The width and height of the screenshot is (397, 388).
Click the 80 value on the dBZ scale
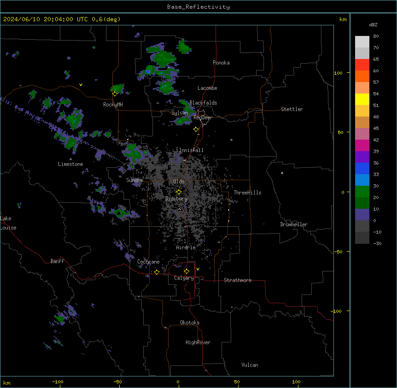[376, 36]
